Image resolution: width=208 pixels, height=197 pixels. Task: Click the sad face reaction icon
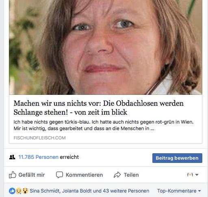(19, 191)
